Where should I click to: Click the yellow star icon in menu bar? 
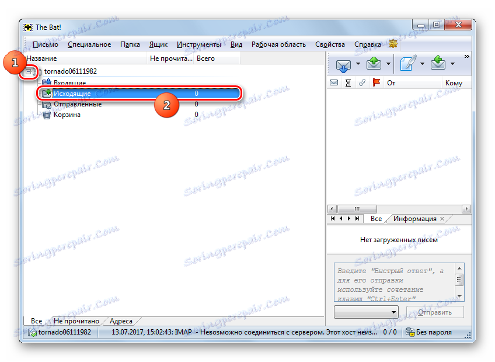coord(393,44)
